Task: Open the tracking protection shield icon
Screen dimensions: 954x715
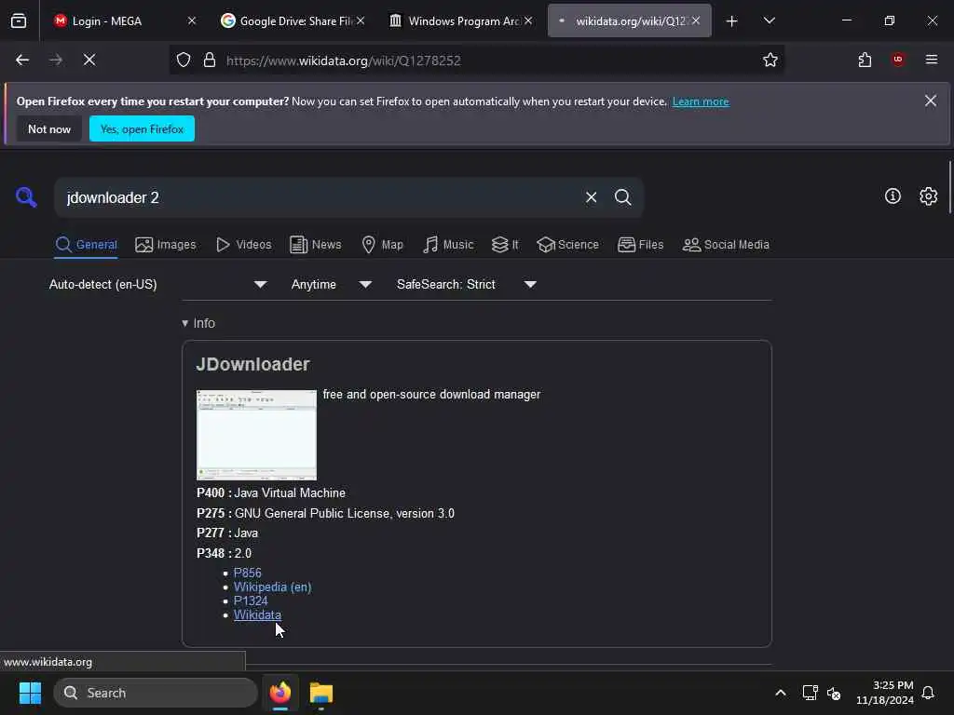Action: coord(184,61)
